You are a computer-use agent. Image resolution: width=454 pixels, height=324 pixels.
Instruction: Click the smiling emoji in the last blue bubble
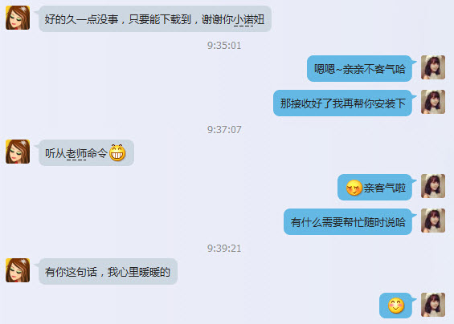click(x=396, y=306)
